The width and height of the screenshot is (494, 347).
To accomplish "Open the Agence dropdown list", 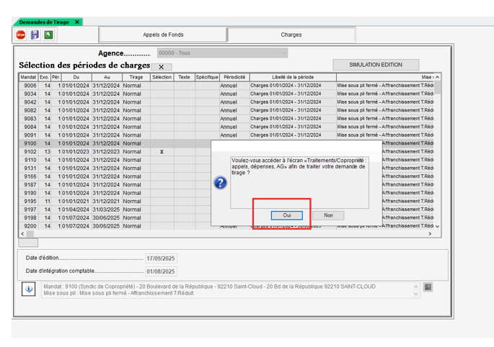I will pyautogui.click(x=283, y=53).
